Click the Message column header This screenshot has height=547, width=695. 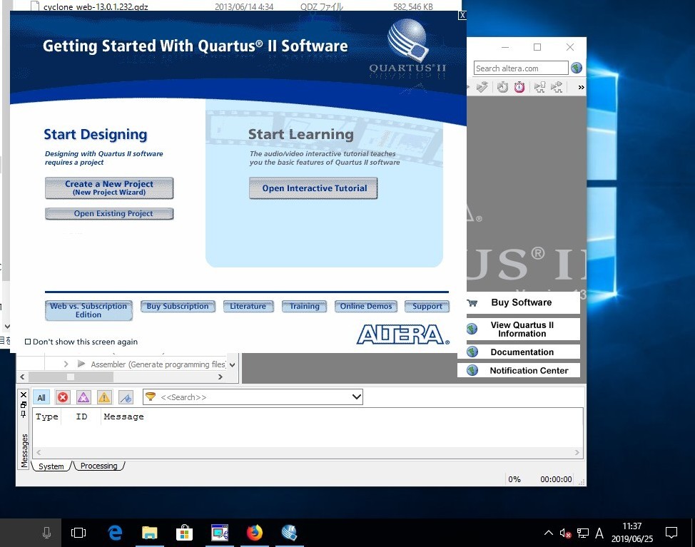coord(123,416)
